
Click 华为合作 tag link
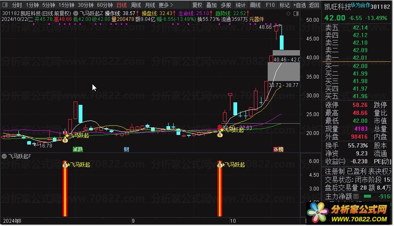[360, 5]
